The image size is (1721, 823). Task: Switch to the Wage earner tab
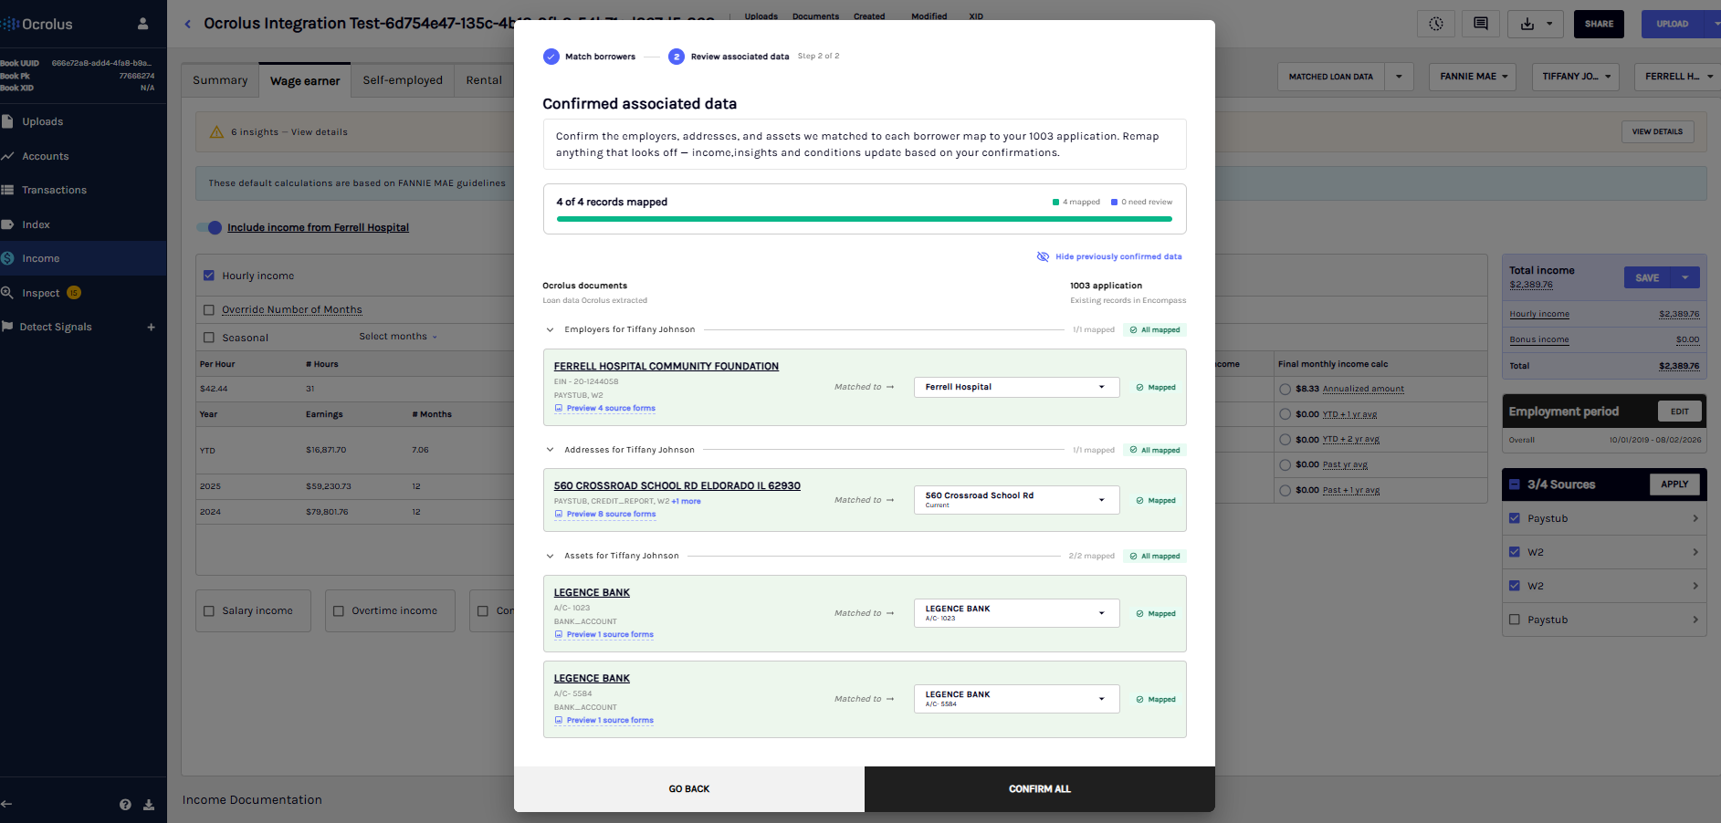click(305, 80)
